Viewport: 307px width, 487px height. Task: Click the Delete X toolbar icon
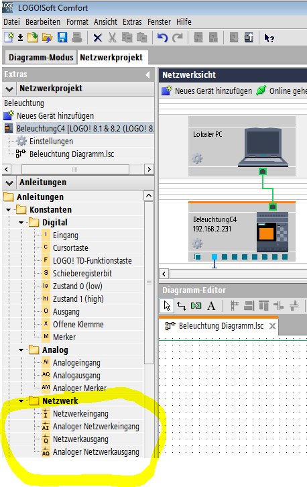[97, 38]
